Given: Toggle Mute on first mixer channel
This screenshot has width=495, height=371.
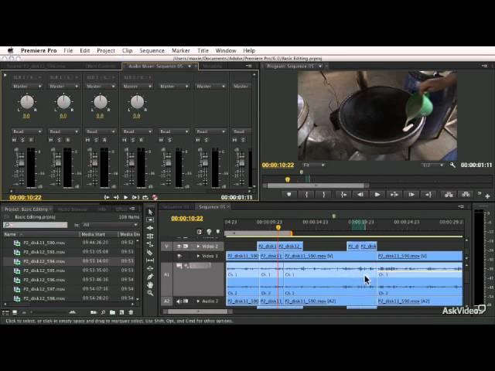Looking at the screenshot, I should click(x=14, y=140).
